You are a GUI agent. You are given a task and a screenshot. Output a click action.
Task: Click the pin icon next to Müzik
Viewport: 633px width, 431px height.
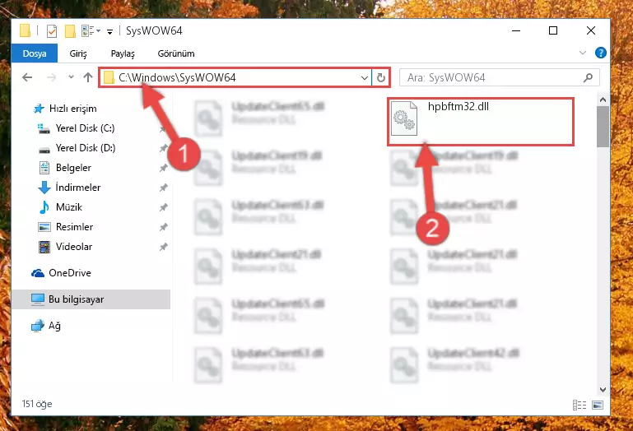coord(163,207)
